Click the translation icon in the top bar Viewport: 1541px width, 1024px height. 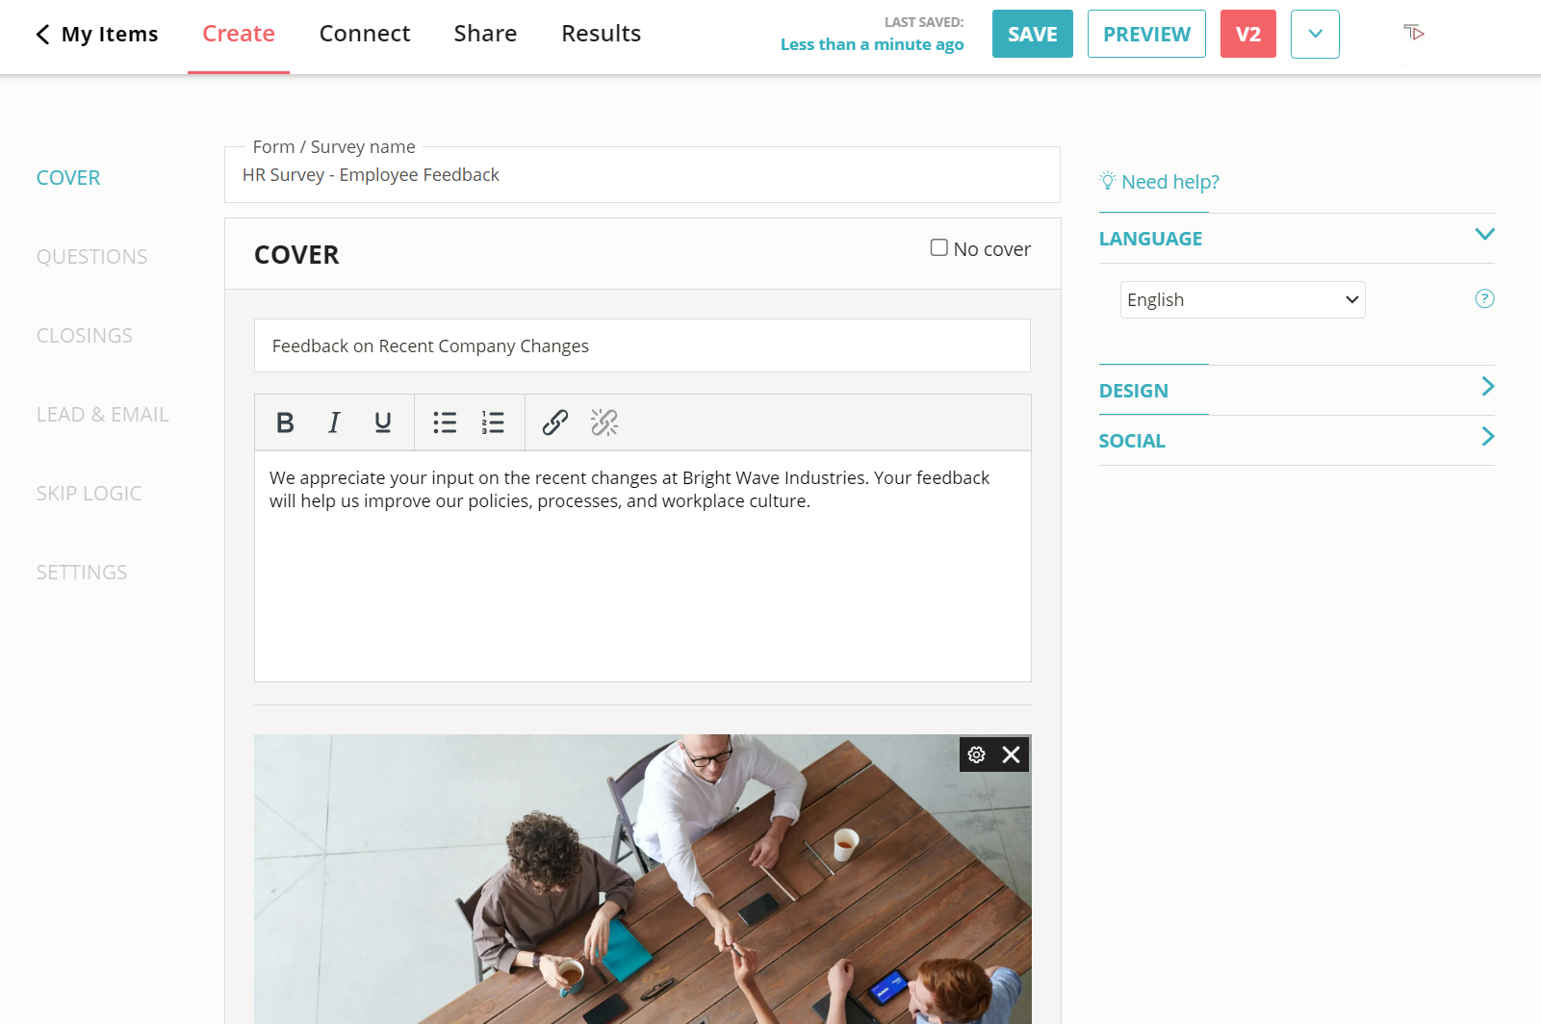click(x=1413, y=32)
